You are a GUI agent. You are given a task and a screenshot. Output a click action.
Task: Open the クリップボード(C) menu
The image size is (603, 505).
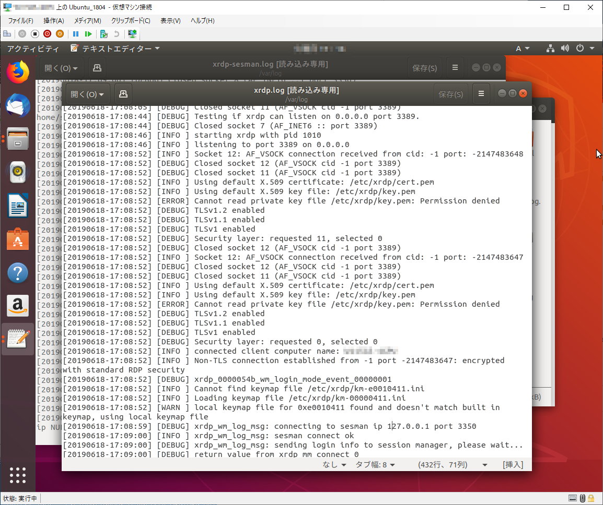131,21
